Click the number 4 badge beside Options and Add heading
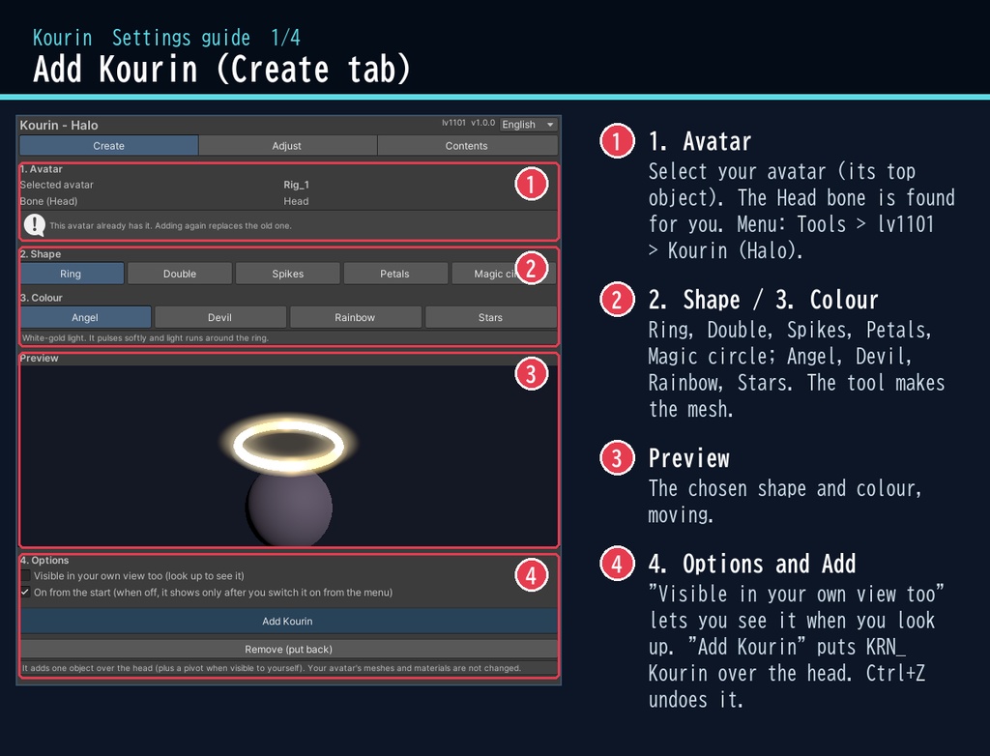The height and width of the screenshot is (756, 990). (x=617, y=563)
